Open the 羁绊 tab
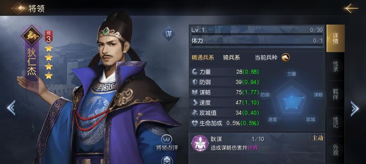Viewport: 366px width, 164px height. point(336,94)
